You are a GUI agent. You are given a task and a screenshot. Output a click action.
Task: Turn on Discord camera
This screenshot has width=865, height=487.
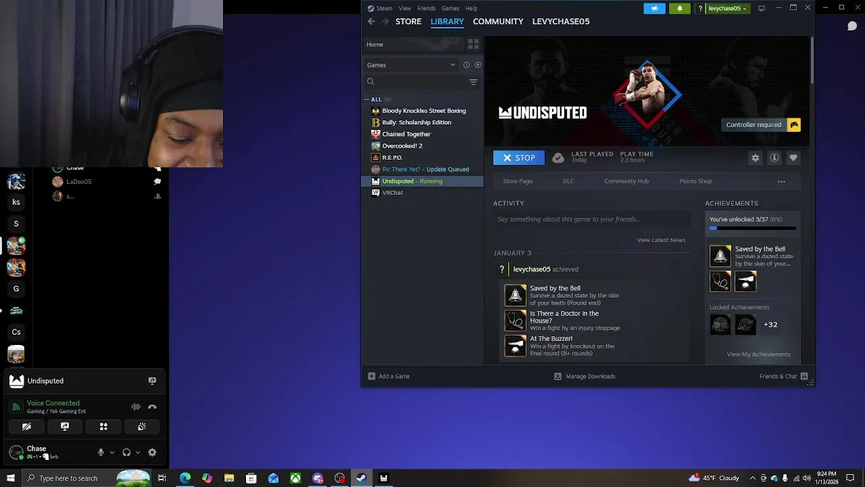point(26,427)
